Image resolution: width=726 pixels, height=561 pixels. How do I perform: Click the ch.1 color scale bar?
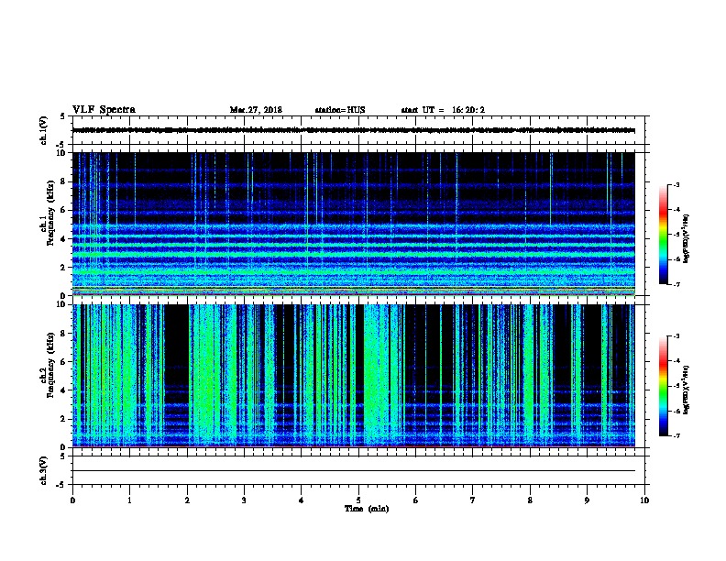click(x=664, y=235)
